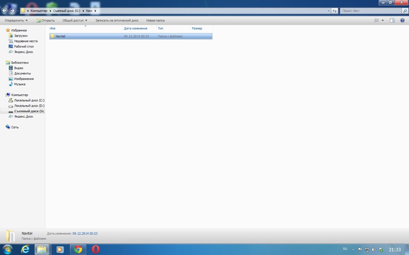
Task: Switch to Google Chrome on taskbar
Action: [x=78, y=249]
